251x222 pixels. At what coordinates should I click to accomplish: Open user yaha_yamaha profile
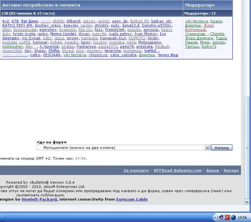click(x=123, y=55)
